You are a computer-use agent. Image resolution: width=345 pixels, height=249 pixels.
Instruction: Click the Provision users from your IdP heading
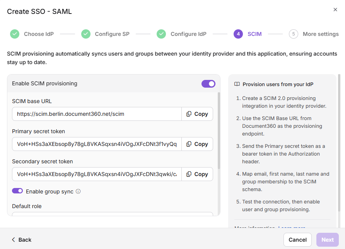(278, 84)
